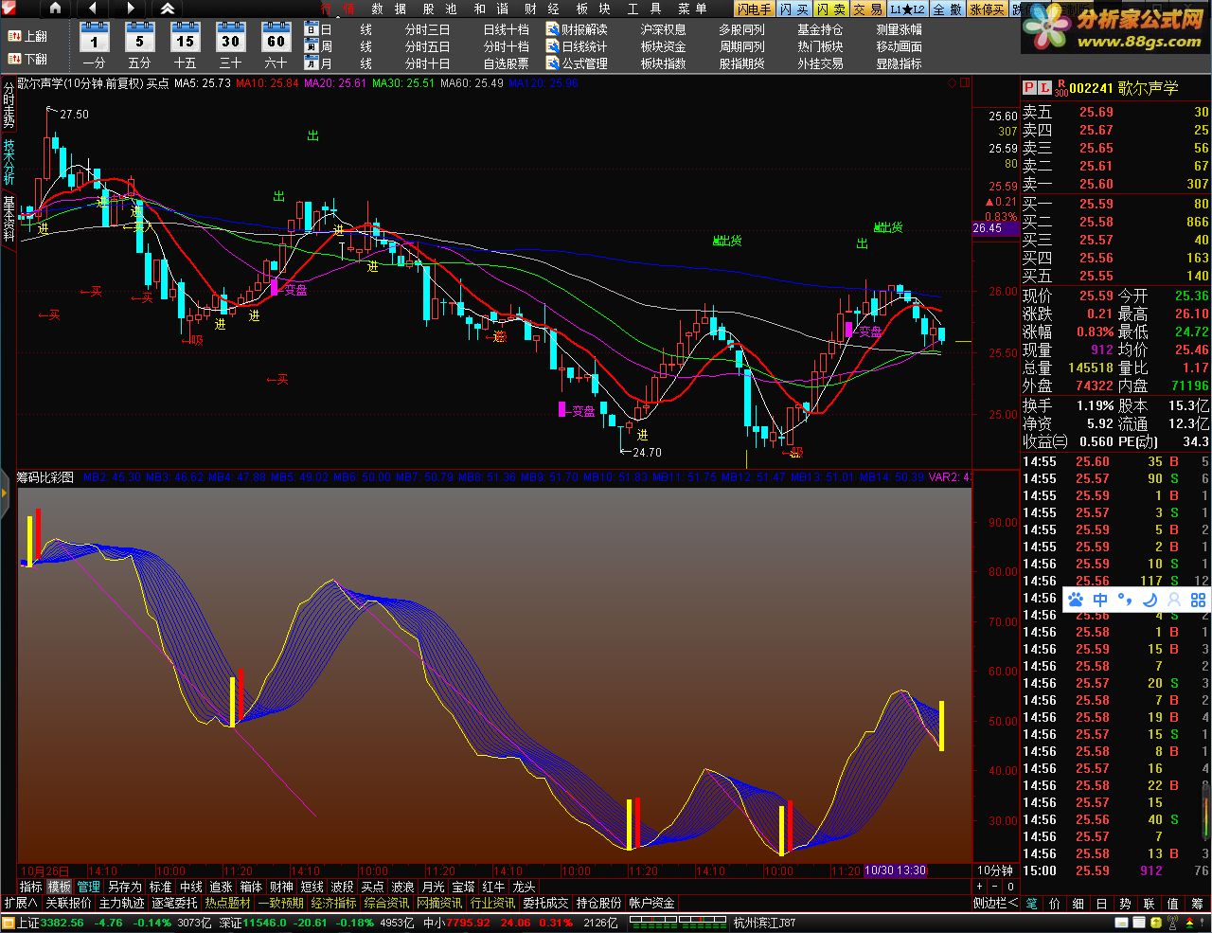1212x933 pixels.
Task: Click the 10分钟 period selector
Action: [995, 870]
